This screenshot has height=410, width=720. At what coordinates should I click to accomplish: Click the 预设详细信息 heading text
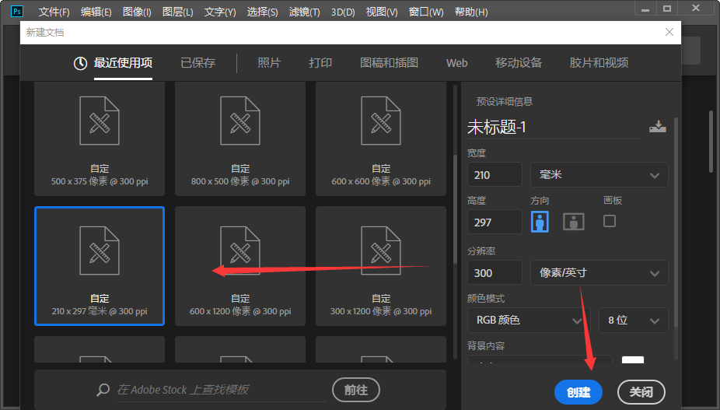pos(504,102)
